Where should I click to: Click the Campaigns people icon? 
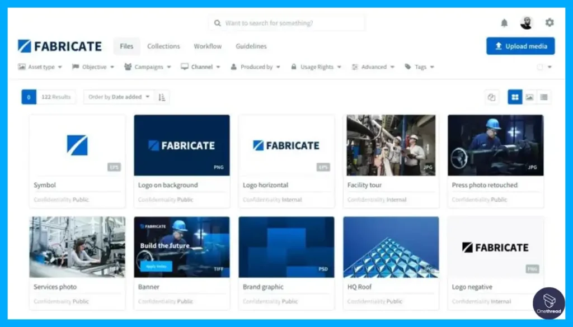click(128, 67)
